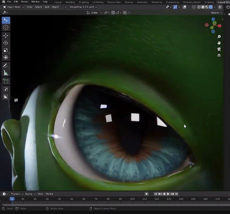The image size is (230, 214).
Task: Open the Window menu
Action: point(35,2)
